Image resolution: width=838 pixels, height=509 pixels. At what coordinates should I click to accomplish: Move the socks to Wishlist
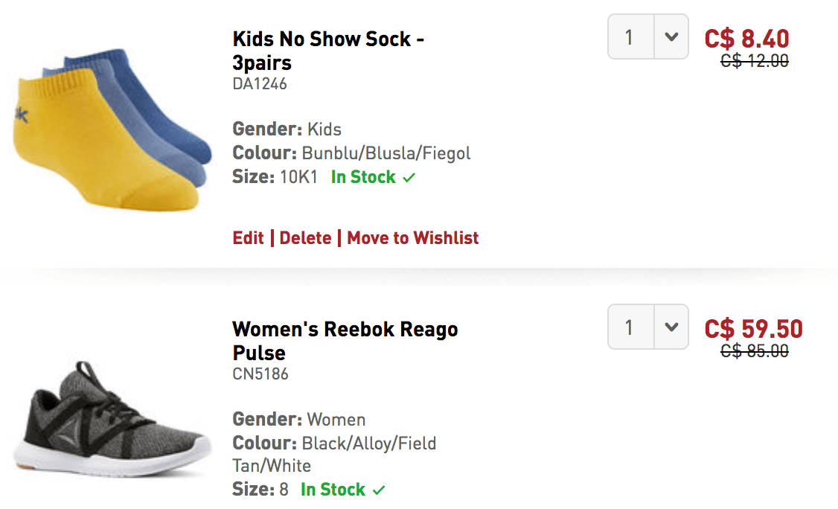tap(412, 238)
